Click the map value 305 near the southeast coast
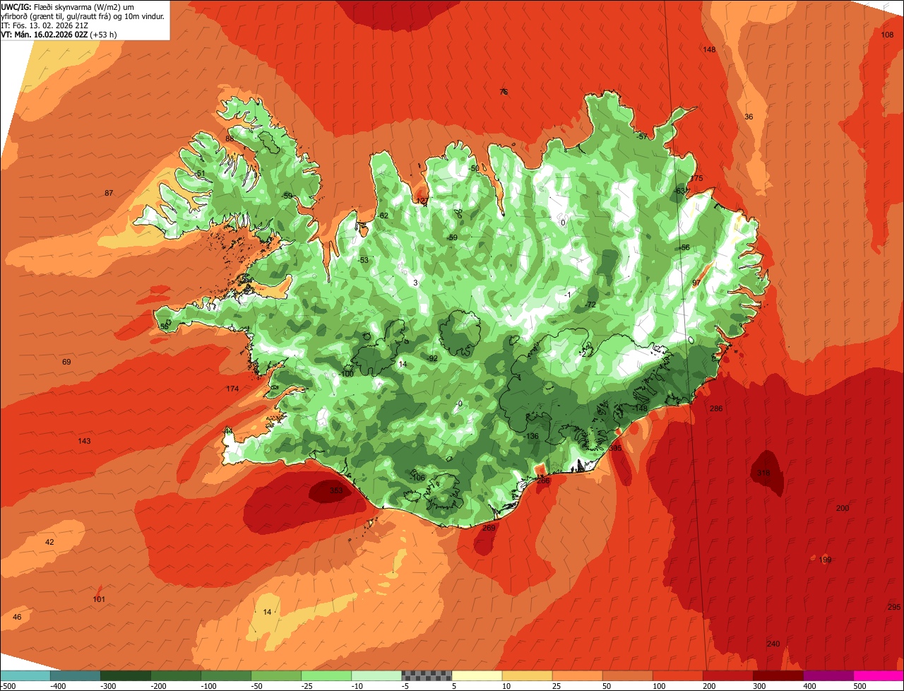Image resolution: width=904 pixels, height=691 pixels. point(615,448)
